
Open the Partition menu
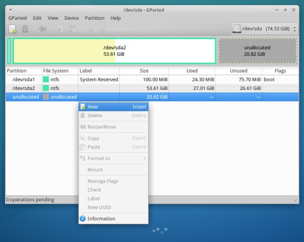95,18
